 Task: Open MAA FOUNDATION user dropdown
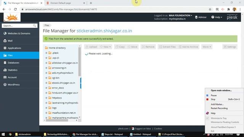pos(180,15)
